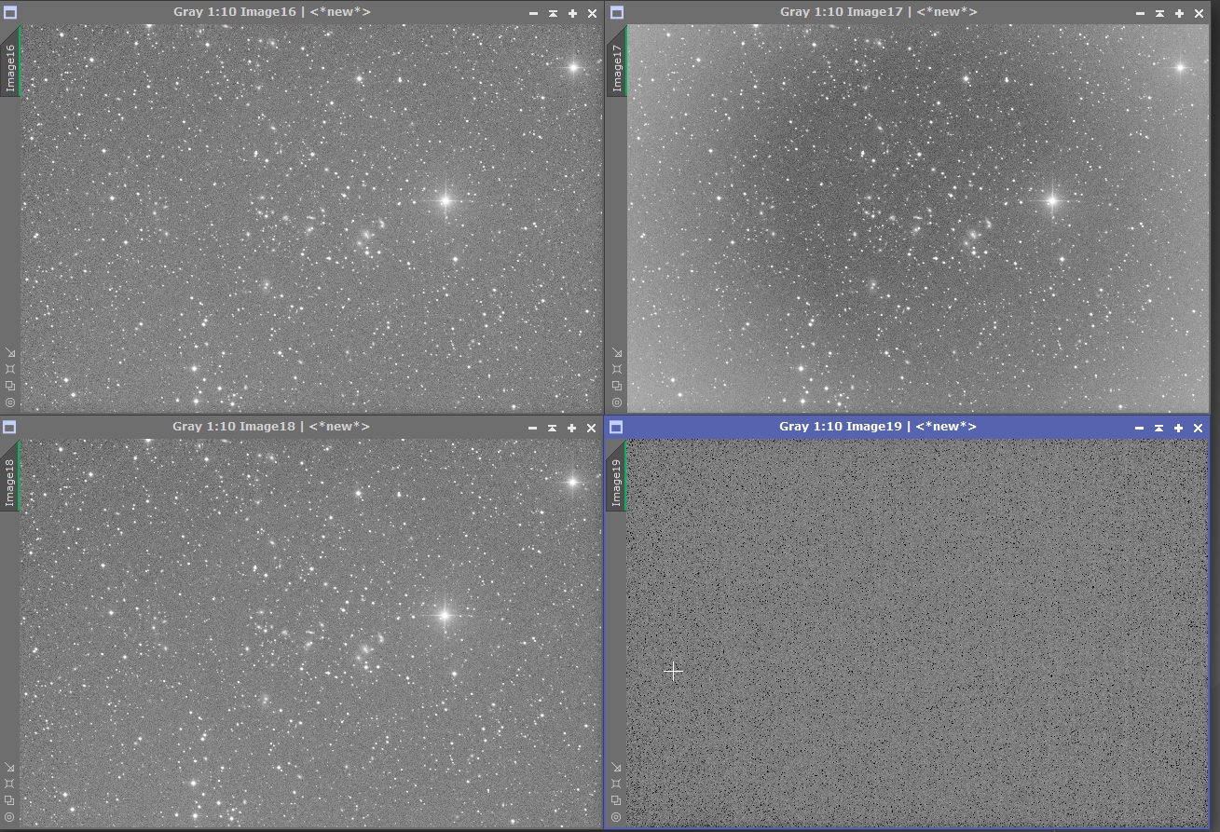
Task: Close the Image17 window
Action: 1199,13
